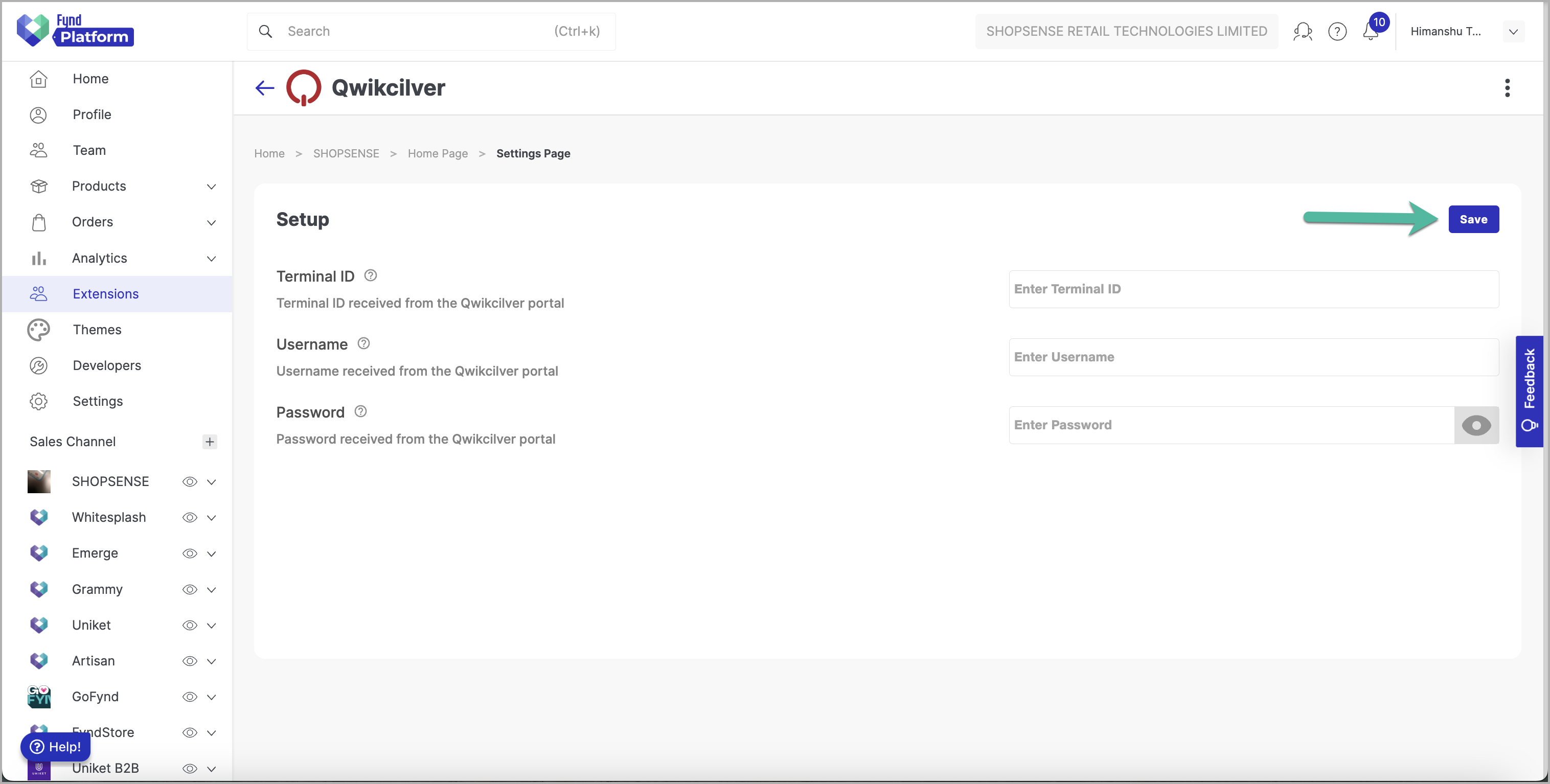Click the Analytics bar chart icon
Viewport: 1550px width, 784px height.
click(x=38, y=258)
